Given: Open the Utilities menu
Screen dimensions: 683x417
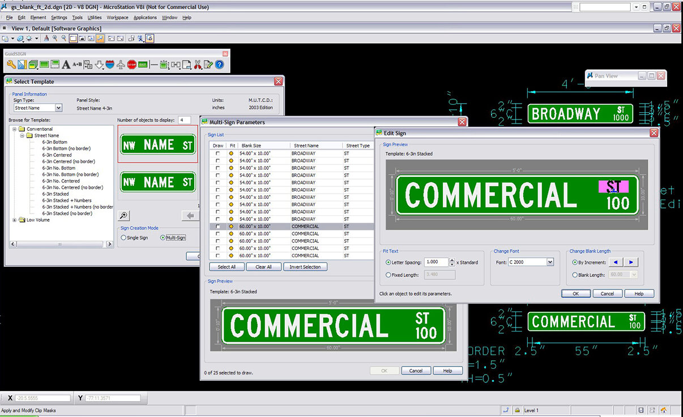Looking at the screenshot, I should [95, 18].
